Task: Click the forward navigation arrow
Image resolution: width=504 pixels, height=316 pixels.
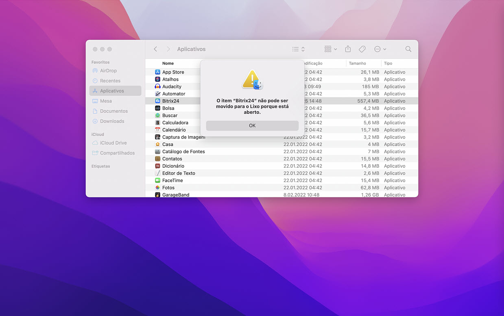Action: (x=168, y=49)
